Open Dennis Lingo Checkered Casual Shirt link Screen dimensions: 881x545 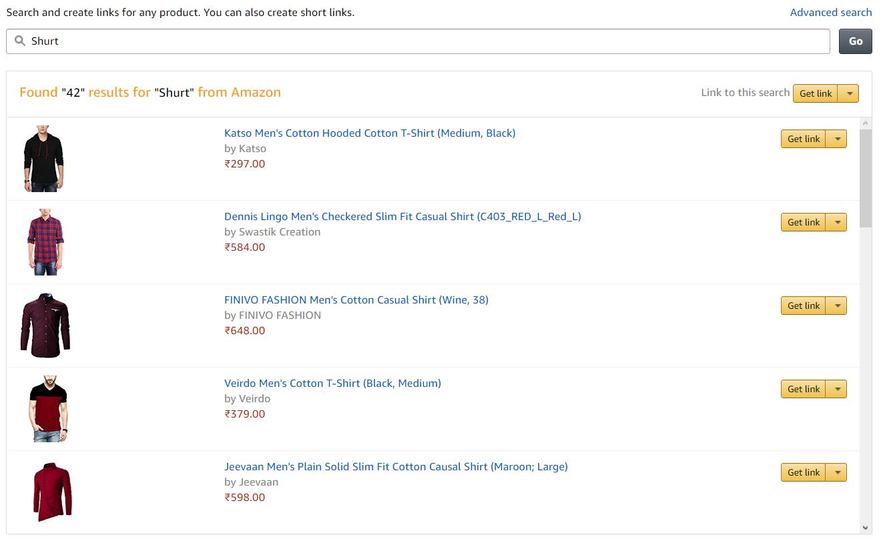(402, 216)
